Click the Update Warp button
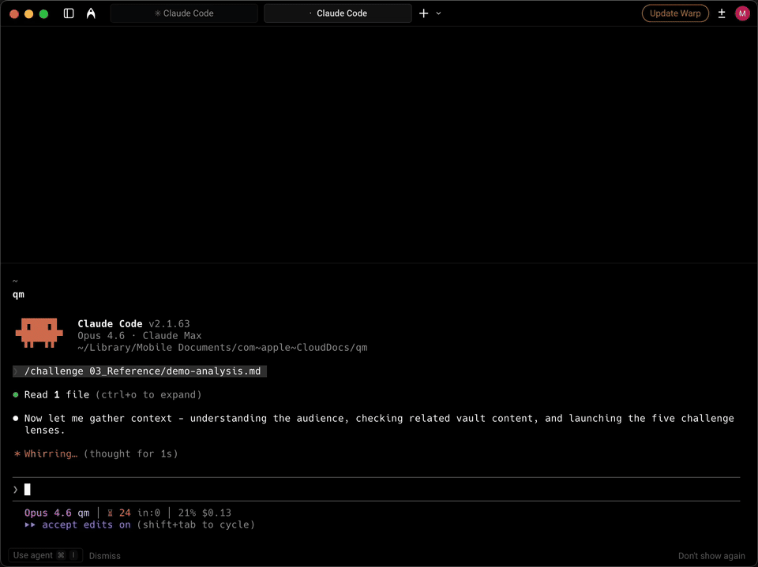 [675, 13]
